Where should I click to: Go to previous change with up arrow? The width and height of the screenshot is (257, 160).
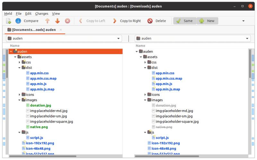pos(47,21)
